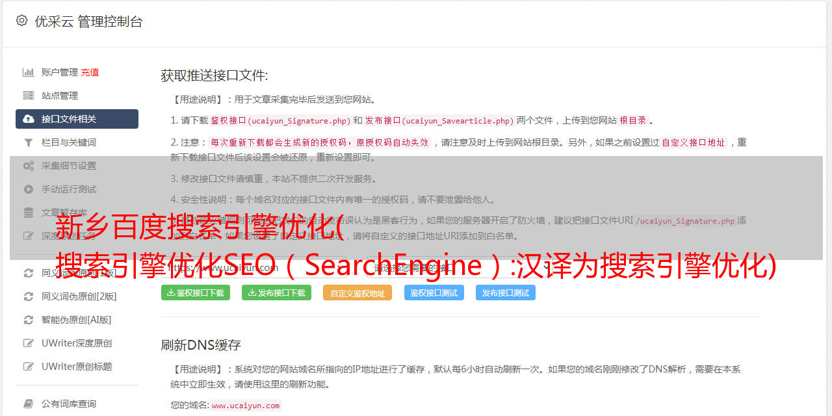Click the server icon for 站点管理

29,96
